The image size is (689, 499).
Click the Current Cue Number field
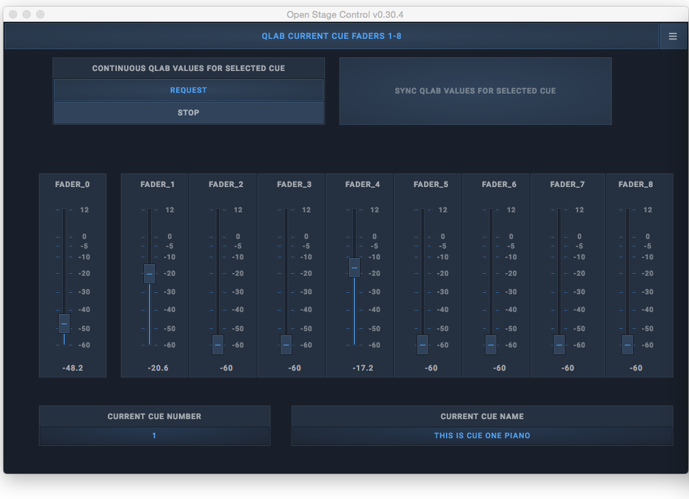[x=154, y=436]
